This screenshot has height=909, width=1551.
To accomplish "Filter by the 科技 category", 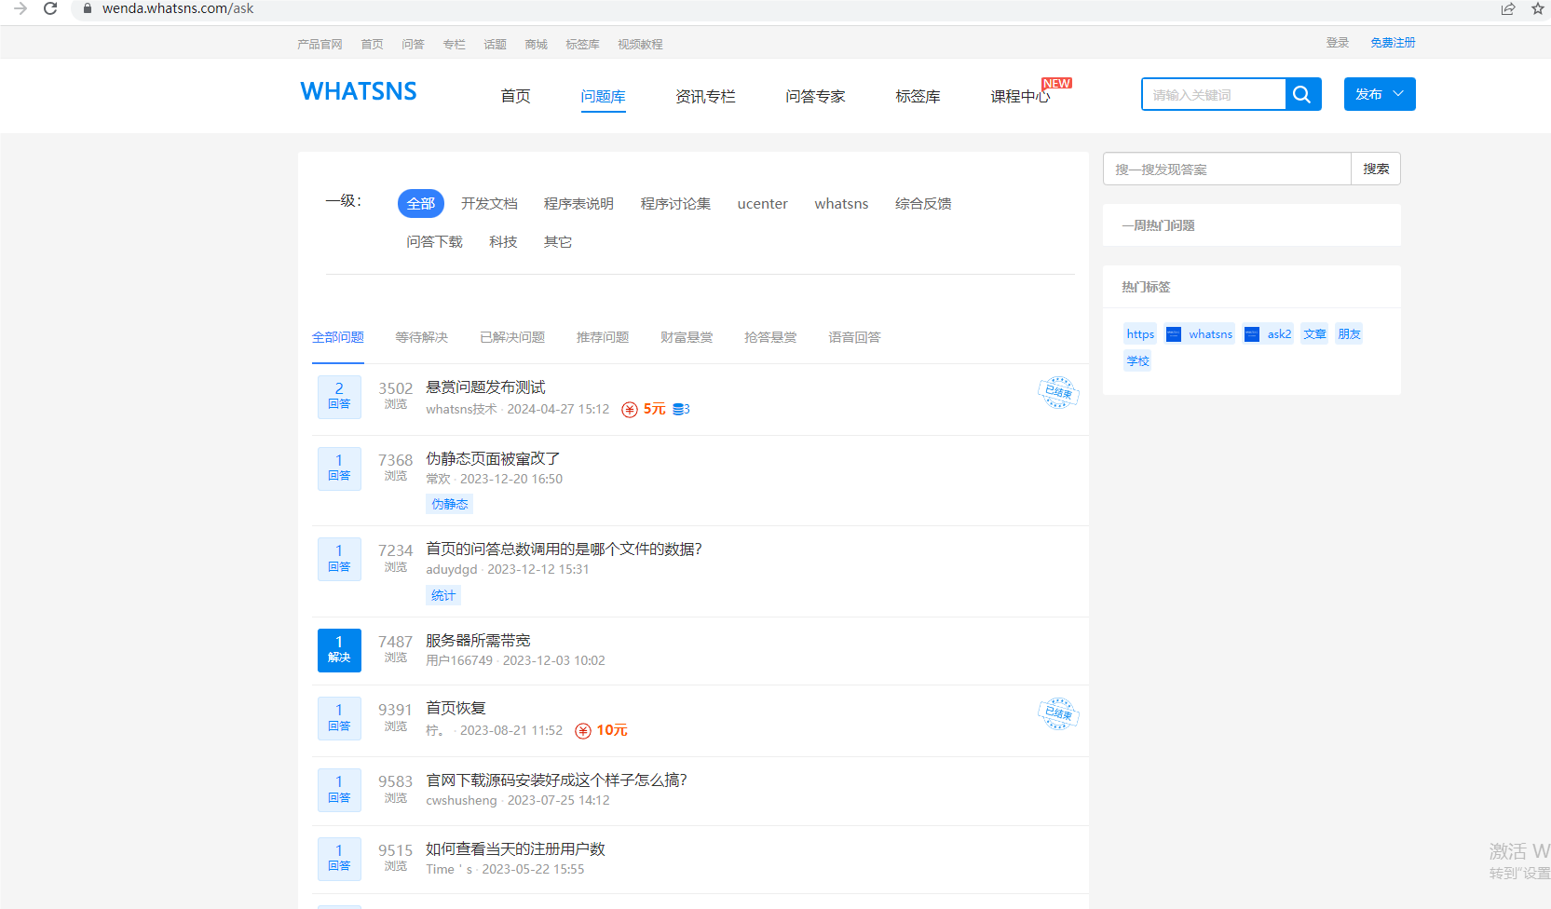I will 503,241.
